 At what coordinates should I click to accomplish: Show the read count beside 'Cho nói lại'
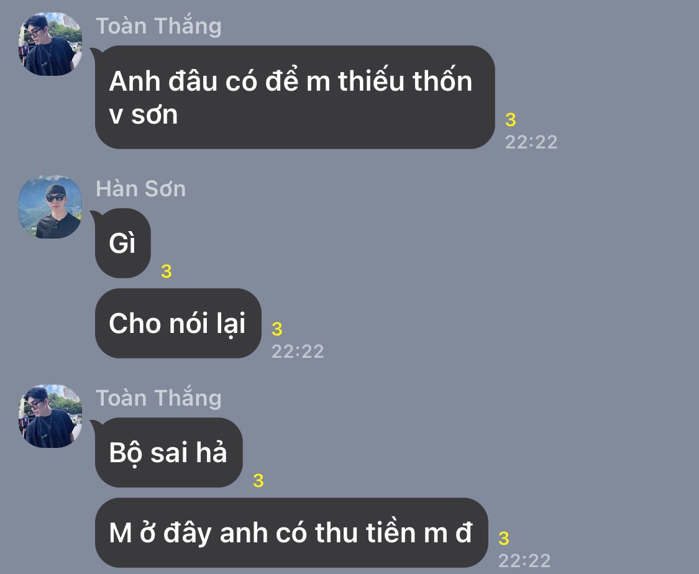click(277, 329)
